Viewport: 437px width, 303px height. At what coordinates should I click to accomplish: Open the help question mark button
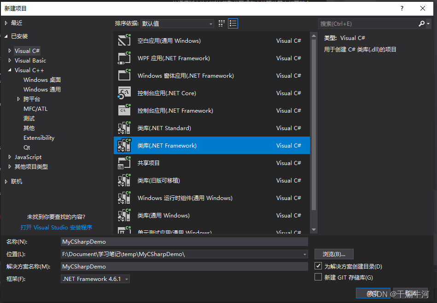pyautogui.click(x=402, y=8)
